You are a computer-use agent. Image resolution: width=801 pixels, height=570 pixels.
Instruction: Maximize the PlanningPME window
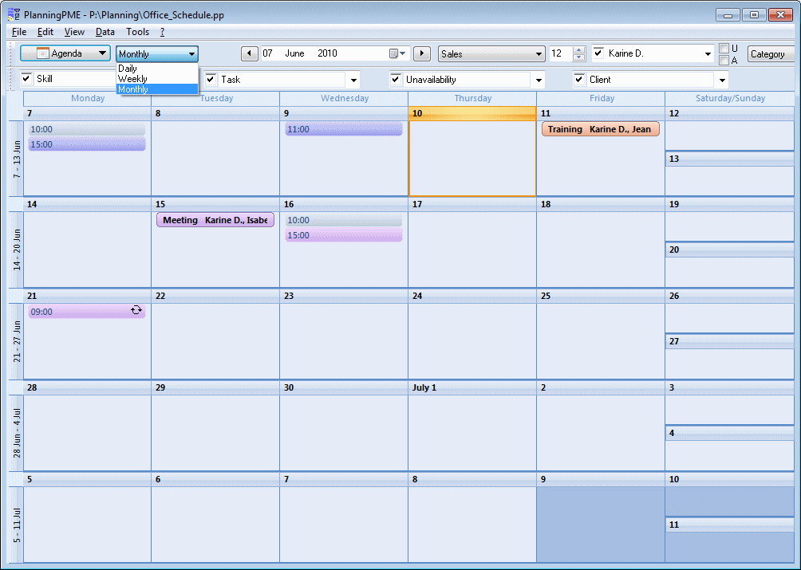[754, 15]
